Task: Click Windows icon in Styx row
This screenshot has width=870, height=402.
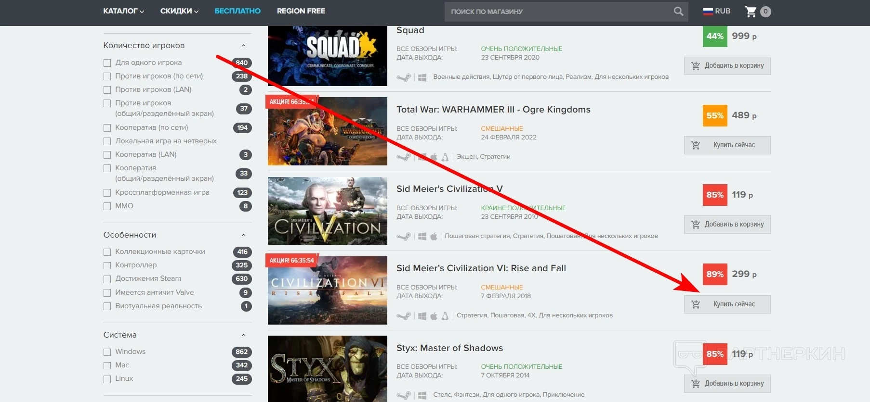Action: 422,395
